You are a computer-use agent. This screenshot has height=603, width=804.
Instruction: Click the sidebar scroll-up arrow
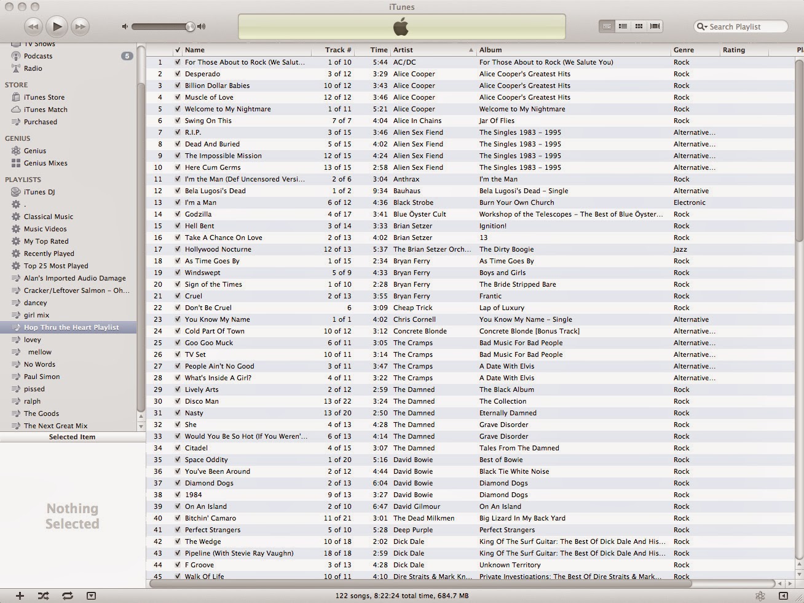pyautogui.click(x=141, y=417)
